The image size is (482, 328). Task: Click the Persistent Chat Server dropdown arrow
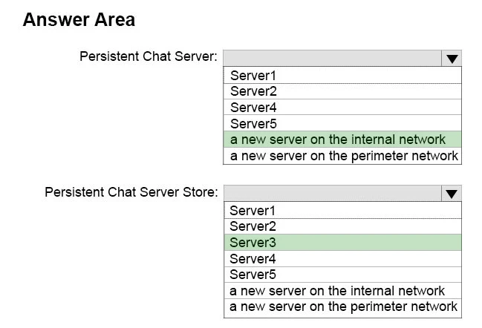point(451,59)
